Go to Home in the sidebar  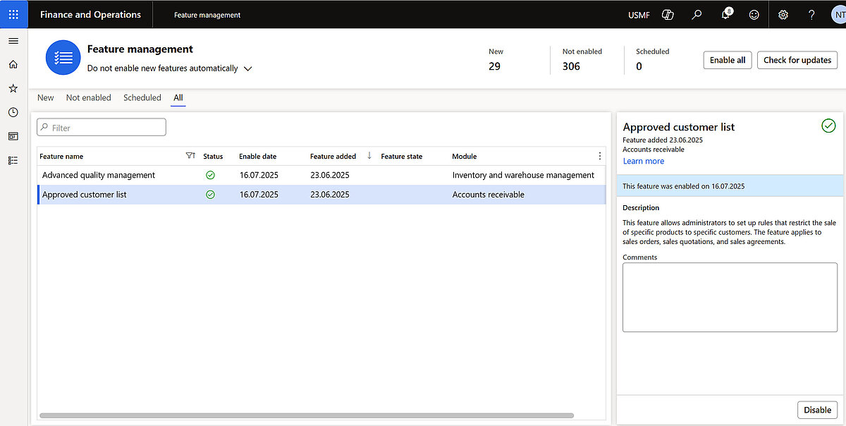point(13,65)
